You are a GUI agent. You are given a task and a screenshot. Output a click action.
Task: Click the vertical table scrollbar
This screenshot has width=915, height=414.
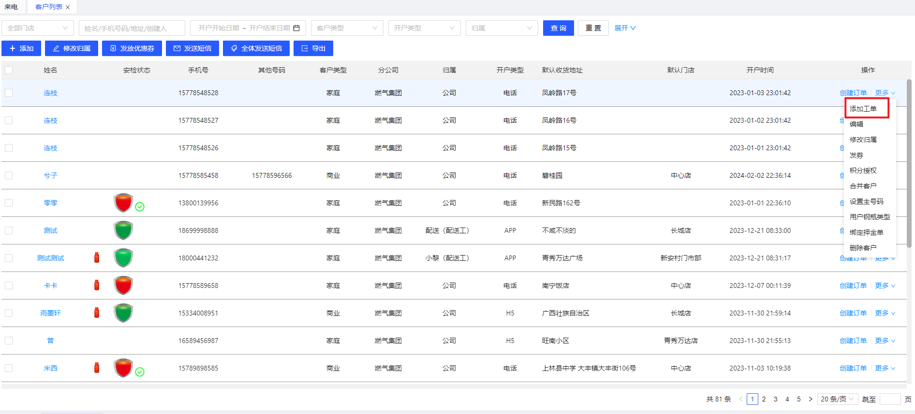point(909,164)
